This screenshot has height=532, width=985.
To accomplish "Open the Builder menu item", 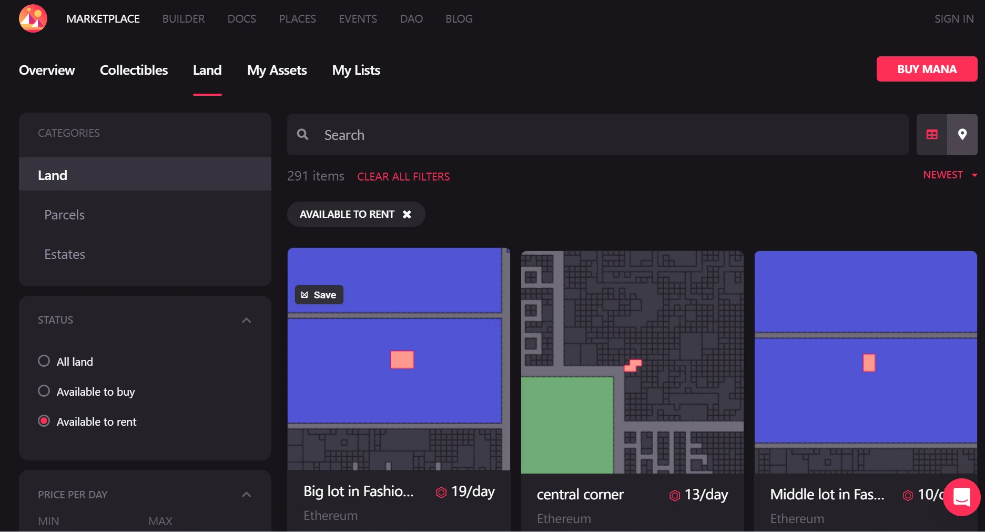I will (x=184, y=19).
